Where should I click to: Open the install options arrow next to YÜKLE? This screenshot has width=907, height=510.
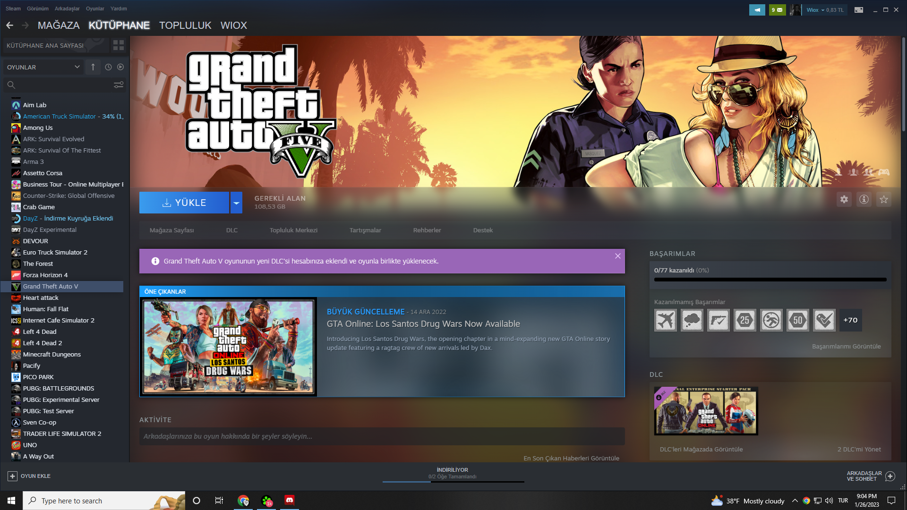pos(236,203)
